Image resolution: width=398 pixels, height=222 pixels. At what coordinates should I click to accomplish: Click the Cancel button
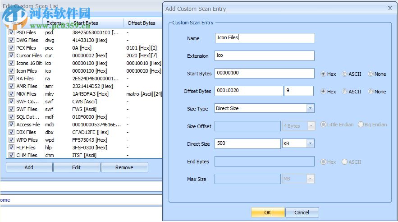(x=302, y=213)
